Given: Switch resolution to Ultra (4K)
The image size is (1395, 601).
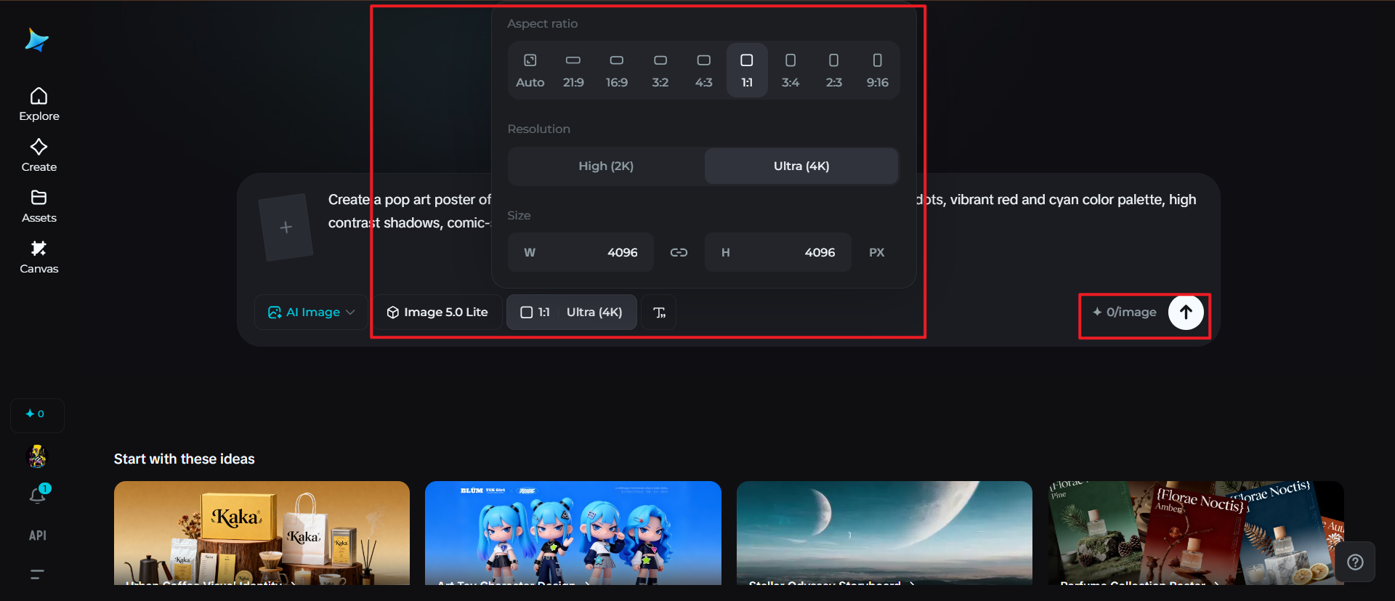Looking at the screenshot, I should (801, 166).
